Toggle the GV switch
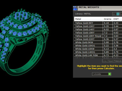Image resolution: width=122 pixels, height=91 pixels. pyautogui.click(x=116, y=14)
